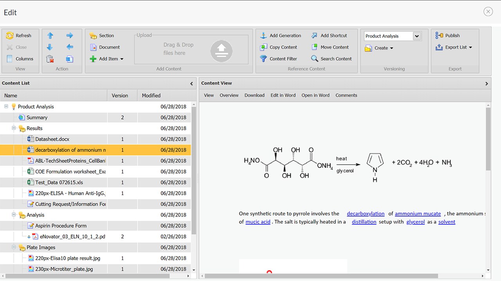Follow the mucic acid link

(x=258, y=222)
